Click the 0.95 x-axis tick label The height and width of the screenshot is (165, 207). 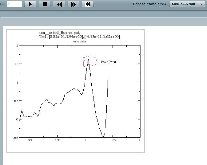point(58,140)
